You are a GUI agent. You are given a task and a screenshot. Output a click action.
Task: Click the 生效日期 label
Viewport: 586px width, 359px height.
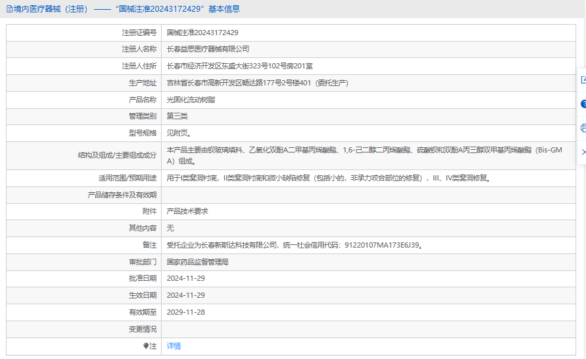(x=143, y=295)
